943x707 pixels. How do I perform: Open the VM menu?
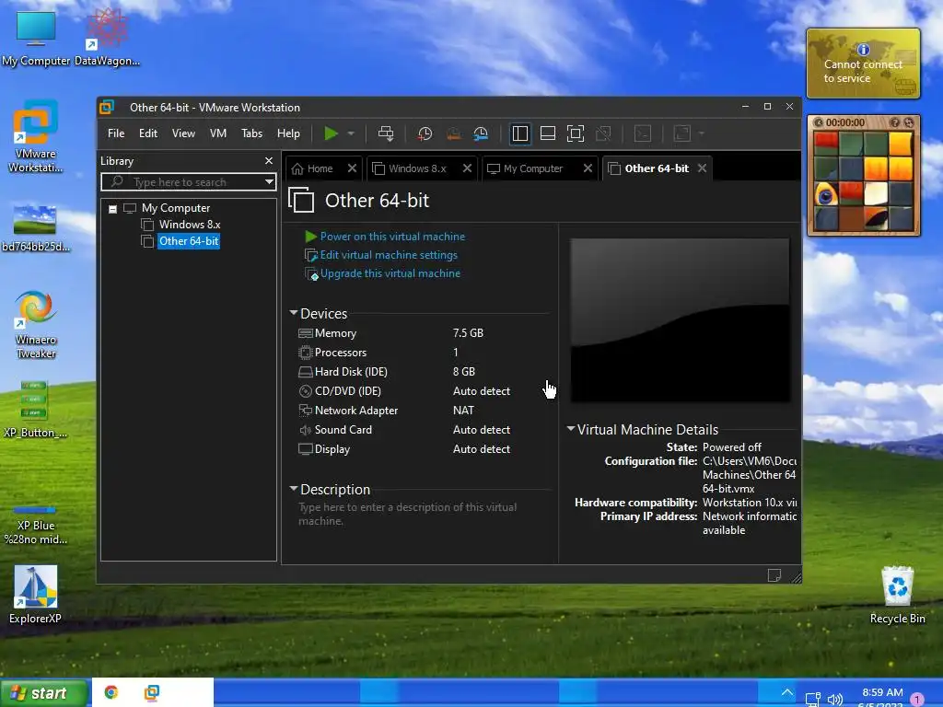tap(217, 133)
